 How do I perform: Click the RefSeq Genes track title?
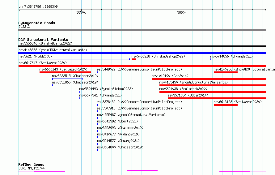[x=32, y=164]
